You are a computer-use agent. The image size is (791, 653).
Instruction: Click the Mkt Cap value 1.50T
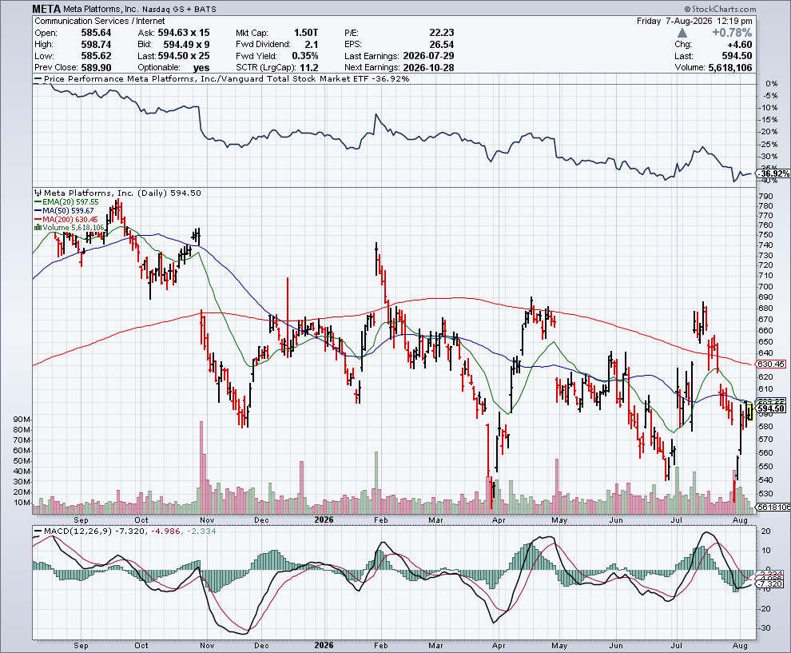tap(306, 33)
